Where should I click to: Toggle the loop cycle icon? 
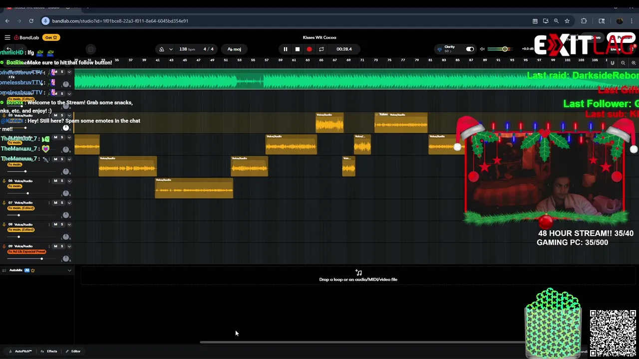click(x=321, y=49)
